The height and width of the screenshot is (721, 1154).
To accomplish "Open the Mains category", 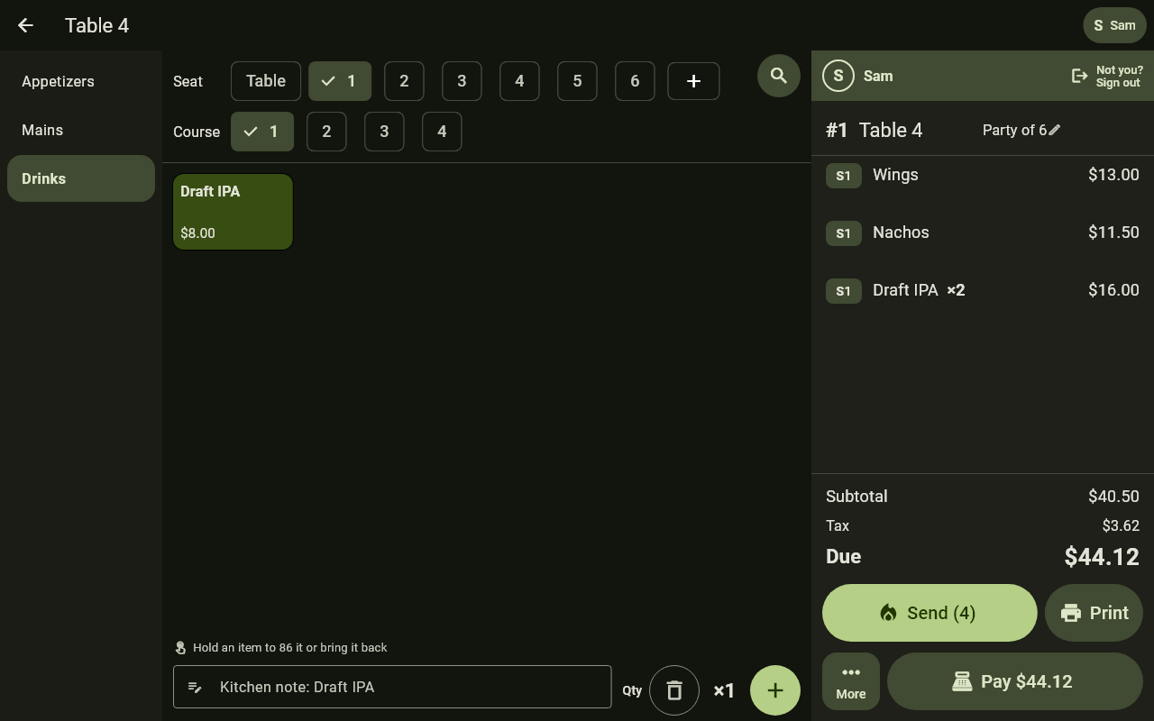I will click(81, 130).
